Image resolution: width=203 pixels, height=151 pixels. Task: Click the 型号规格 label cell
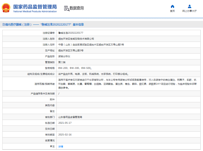[x=29, y=68]
